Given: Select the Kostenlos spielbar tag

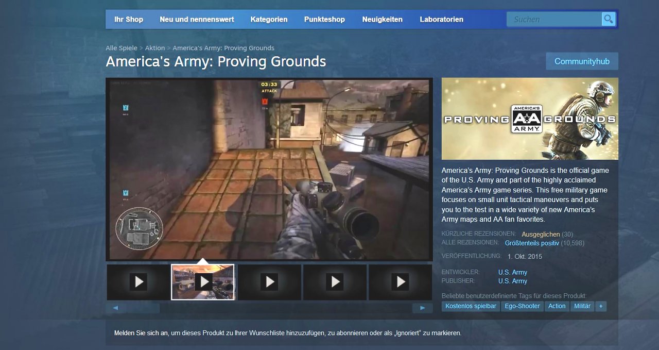Looking at the screenshot, I should coord(471,306).
